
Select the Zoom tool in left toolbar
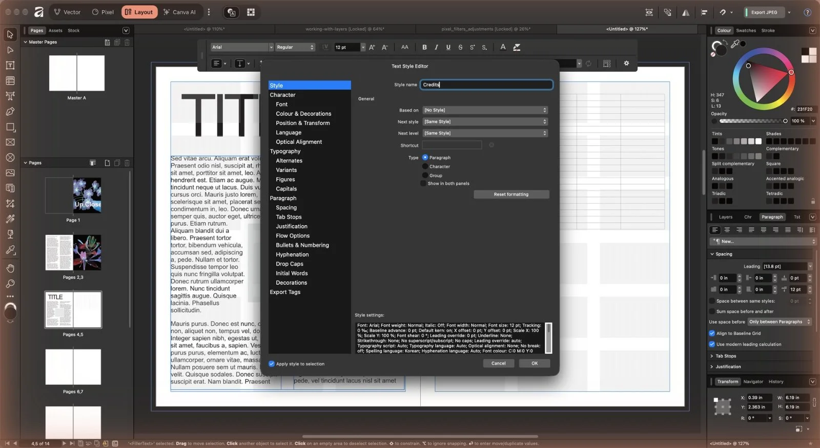pos(10,284)
